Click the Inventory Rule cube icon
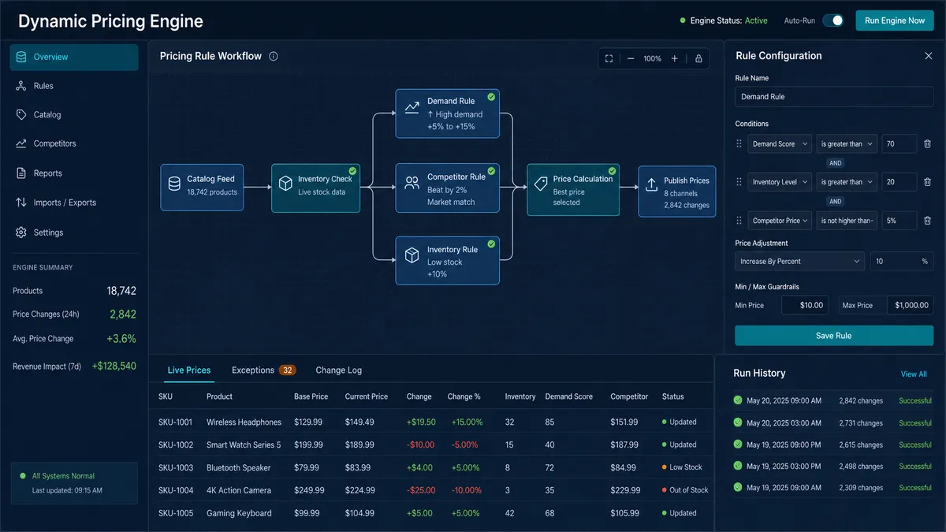The width and height of the screenshot is (946, 532). (412, 255)
